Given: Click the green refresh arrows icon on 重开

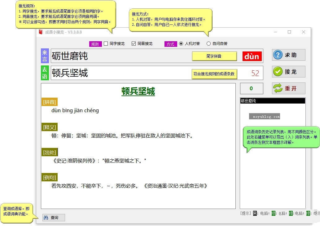Looking at the screenshot, I should (x=278, y=88).
